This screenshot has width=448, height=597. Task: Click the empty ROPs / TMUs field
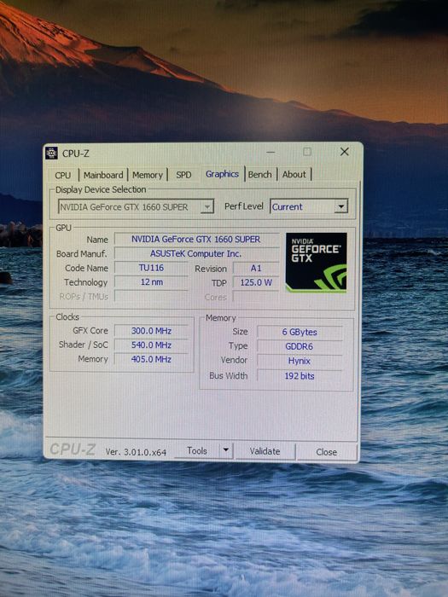(151, 296)
